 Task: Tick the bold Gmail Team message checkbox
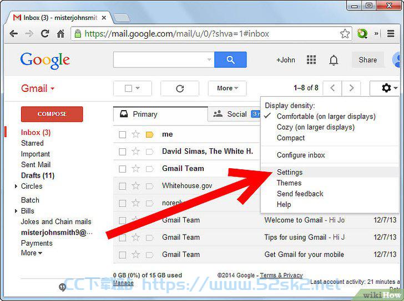123,169
